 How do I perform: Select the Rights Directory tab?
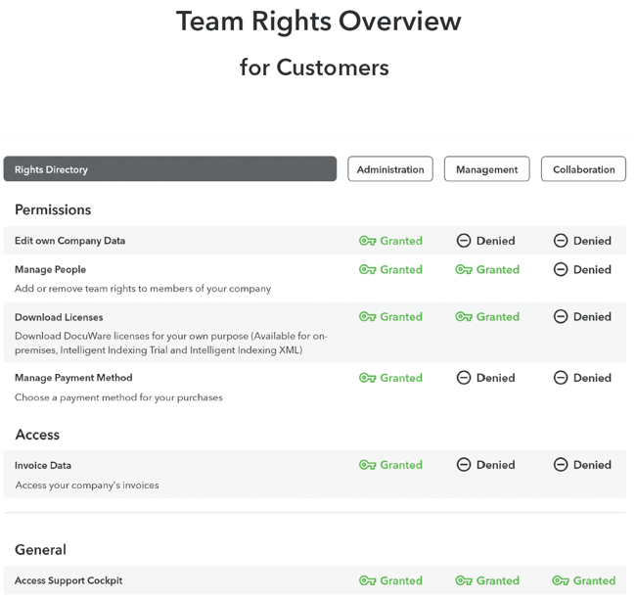(x=169, y=169)
